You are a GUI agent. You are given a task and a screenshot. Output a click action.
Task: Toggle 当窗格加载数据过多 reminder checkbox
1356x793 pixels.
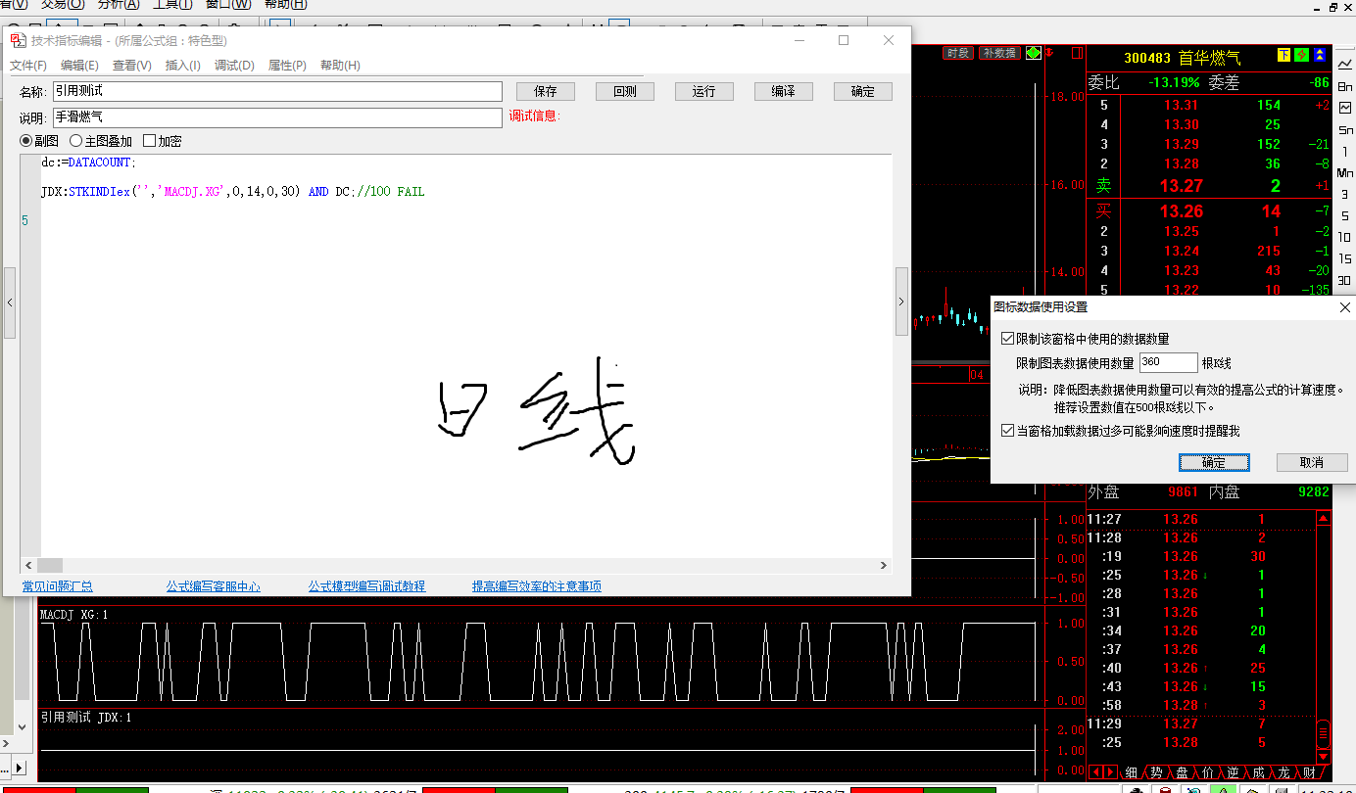1007,431
